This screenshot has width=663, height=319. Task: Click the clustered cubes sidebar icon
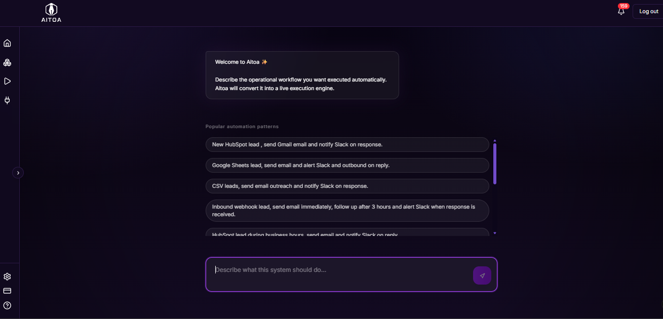point(7,62)
